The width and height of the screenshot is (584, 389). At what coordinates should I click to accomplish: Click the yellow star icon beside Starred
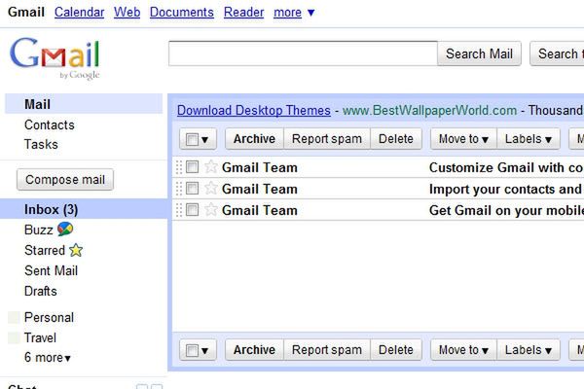click(76, 250)
